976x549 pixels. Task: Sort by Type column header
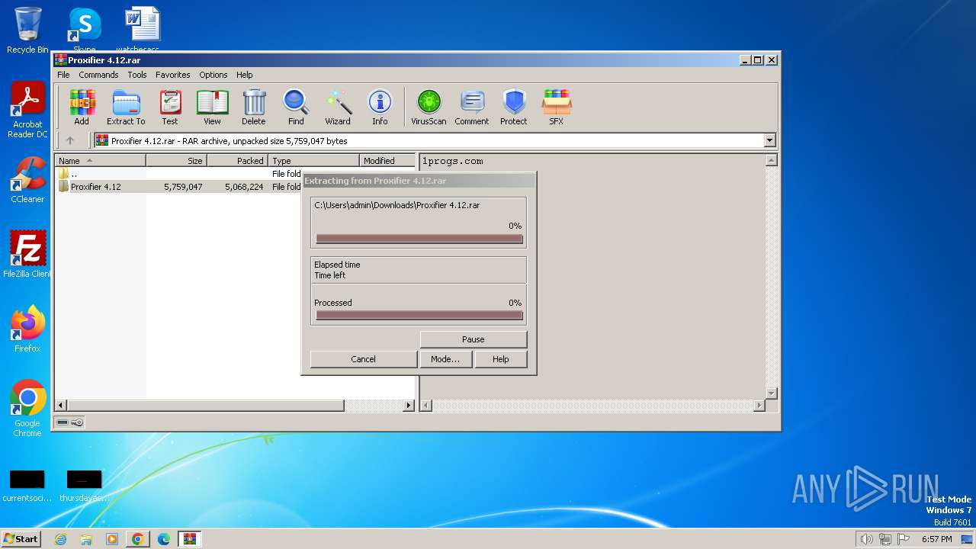(x=313, y=161)
